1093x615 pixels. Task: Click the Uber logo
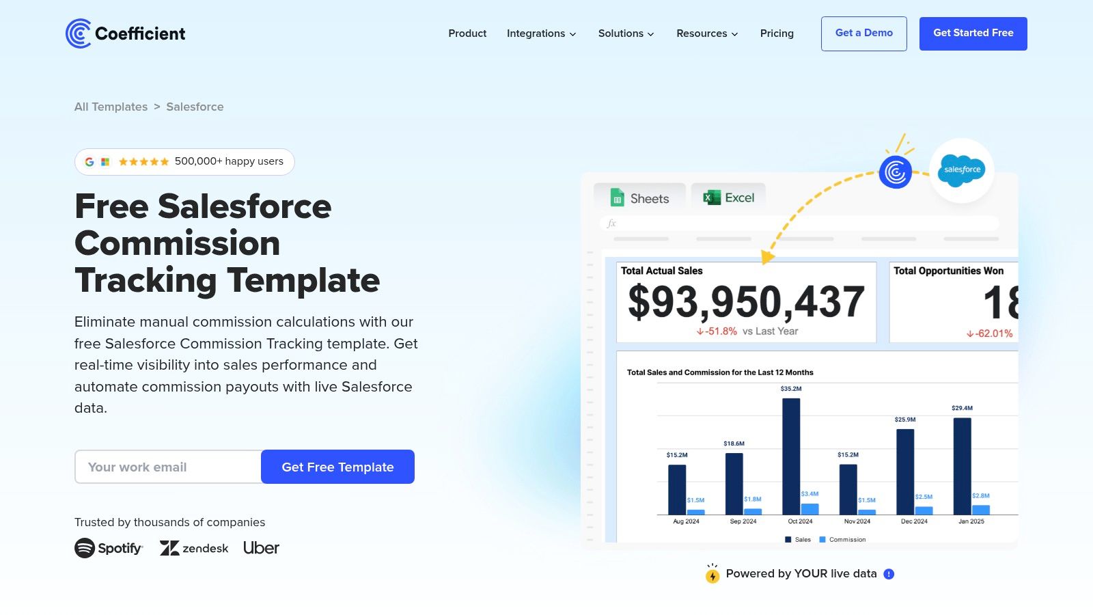(261, 548)
